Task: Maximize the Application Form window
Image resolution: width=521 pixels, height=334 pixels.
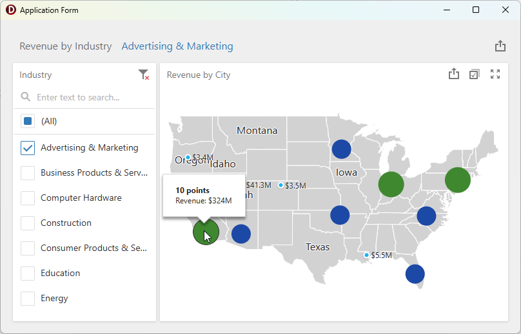Action: (x=476, y=10)
